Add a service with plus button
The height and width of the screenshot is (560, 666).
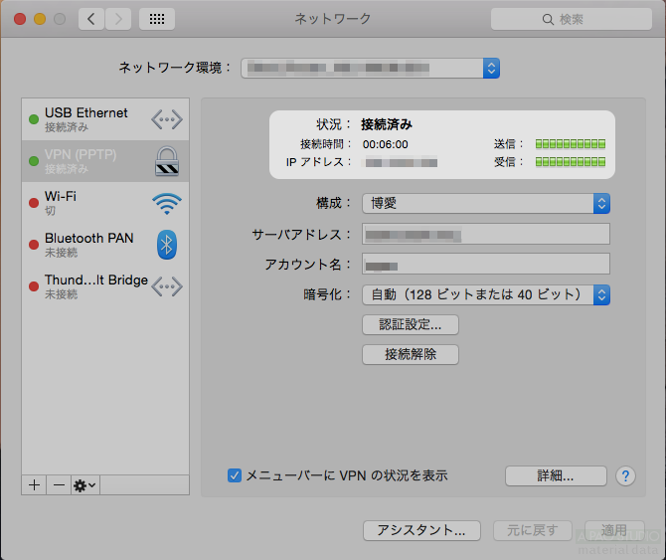(x=35, y=484)
